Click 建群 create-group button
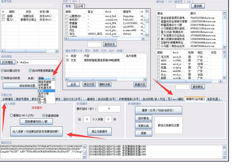Viewport: 232px width, 168px height. tap(158, 110)
